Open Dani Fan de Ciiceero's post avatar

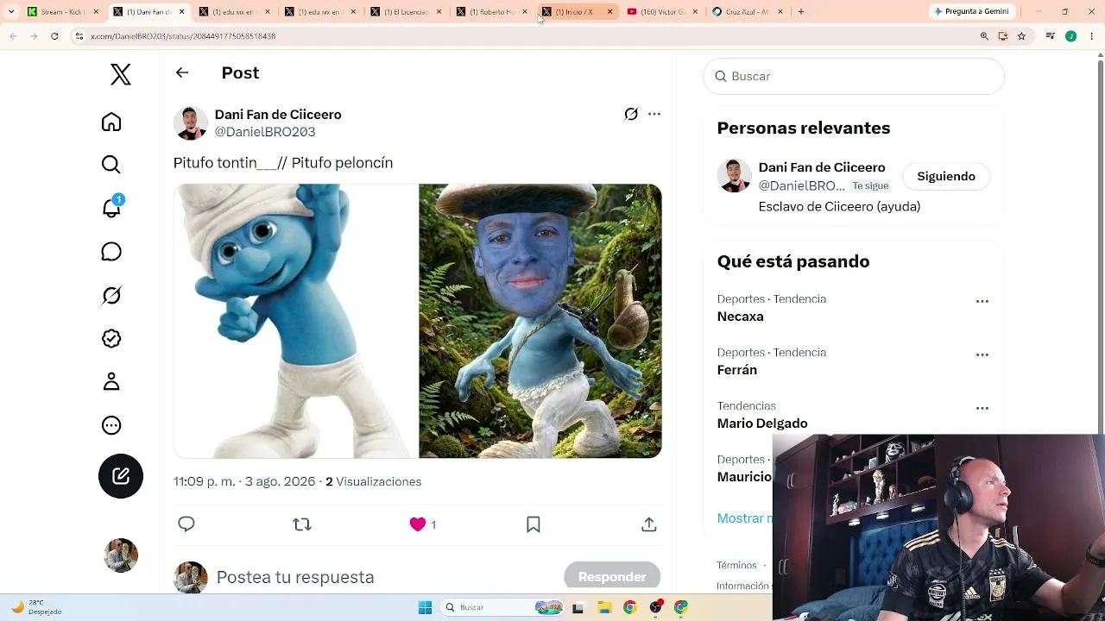click(191, 123)
